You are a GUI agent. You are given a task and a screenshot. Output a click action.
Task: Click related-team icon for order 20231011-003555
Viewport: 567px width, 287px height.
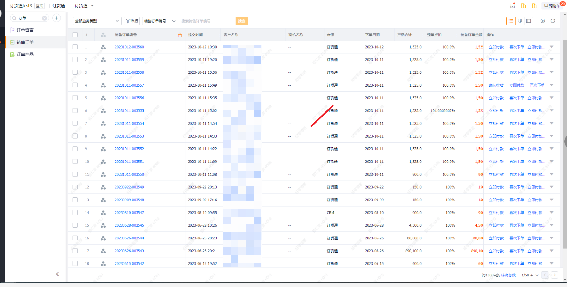[x=103, y=111]
